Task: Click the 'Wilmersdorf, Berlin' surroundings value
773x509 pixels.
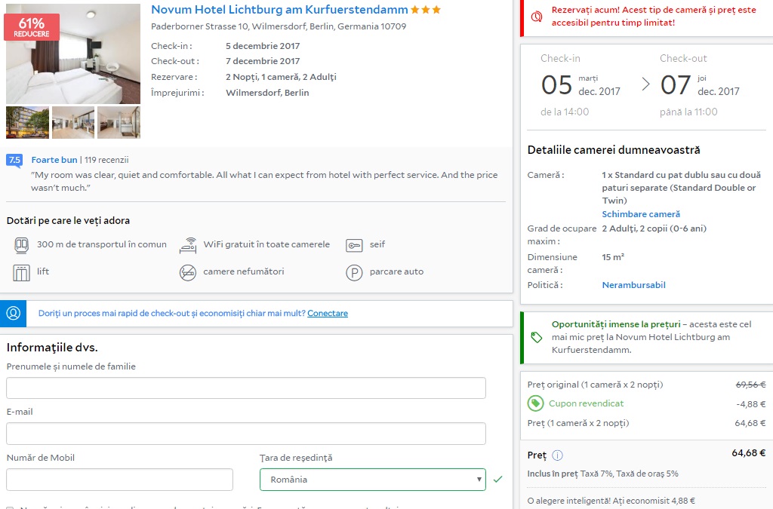Action: [x=267, y=93]
